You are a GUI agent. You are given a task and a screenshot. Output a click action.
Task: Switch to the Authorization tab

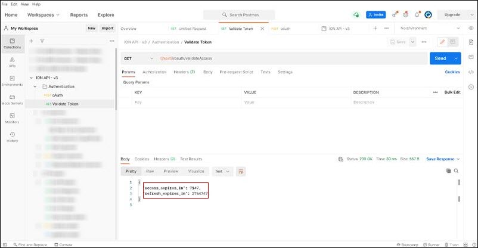[154, 72]
